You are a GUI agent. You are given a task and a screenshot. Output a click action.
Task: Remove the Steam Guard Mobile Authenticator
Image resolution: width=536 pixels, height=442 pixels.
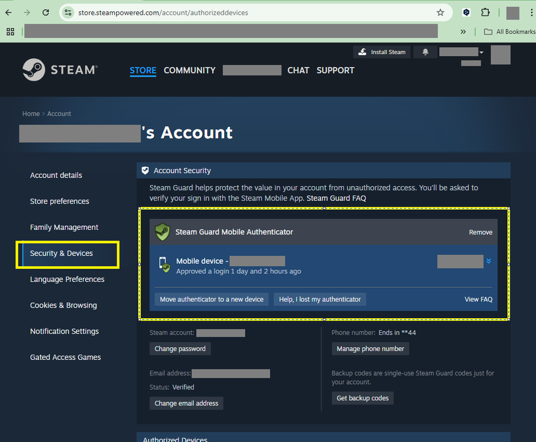pos(480,232)
